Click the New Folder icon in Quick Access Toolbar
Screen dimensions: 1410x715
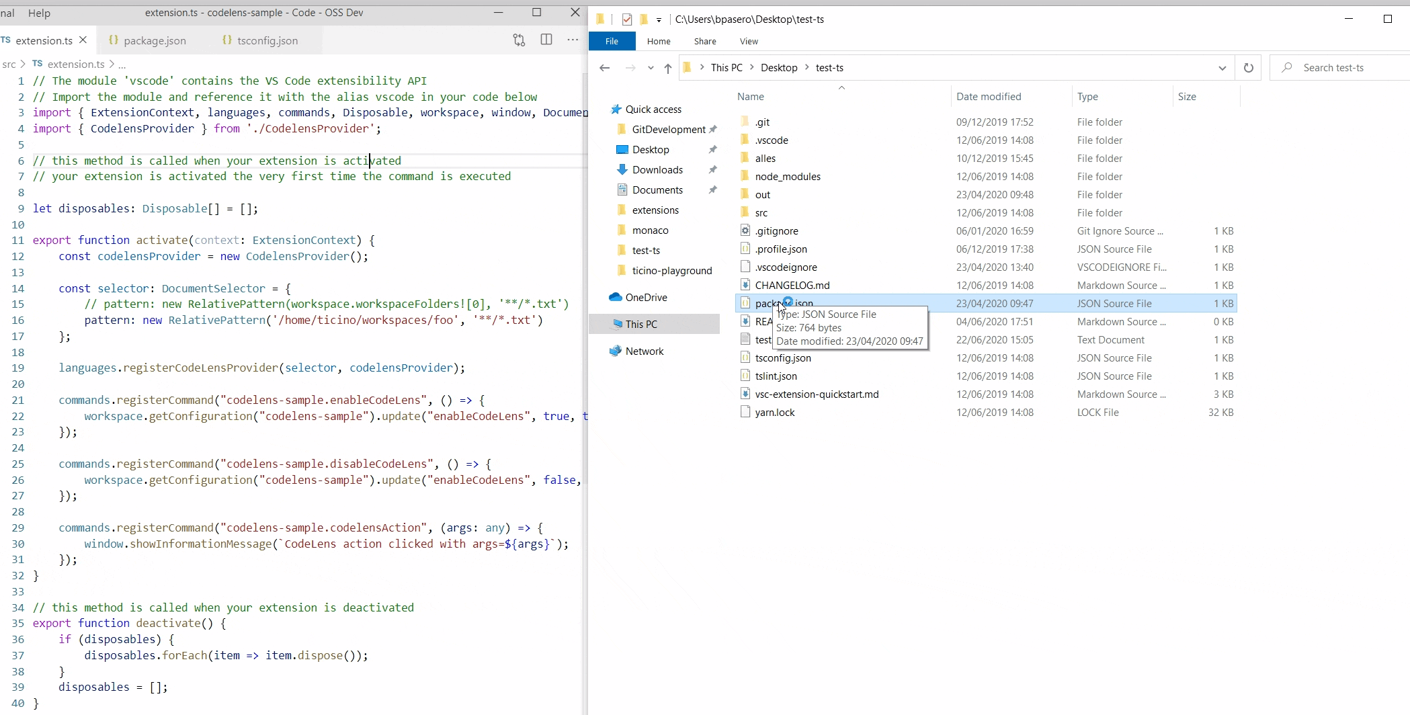click(643, 19)
